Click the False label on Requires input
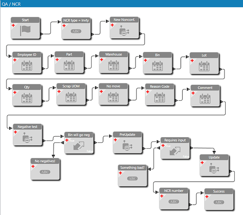Viewport: 243px width, 215px height. coord(186,157)
